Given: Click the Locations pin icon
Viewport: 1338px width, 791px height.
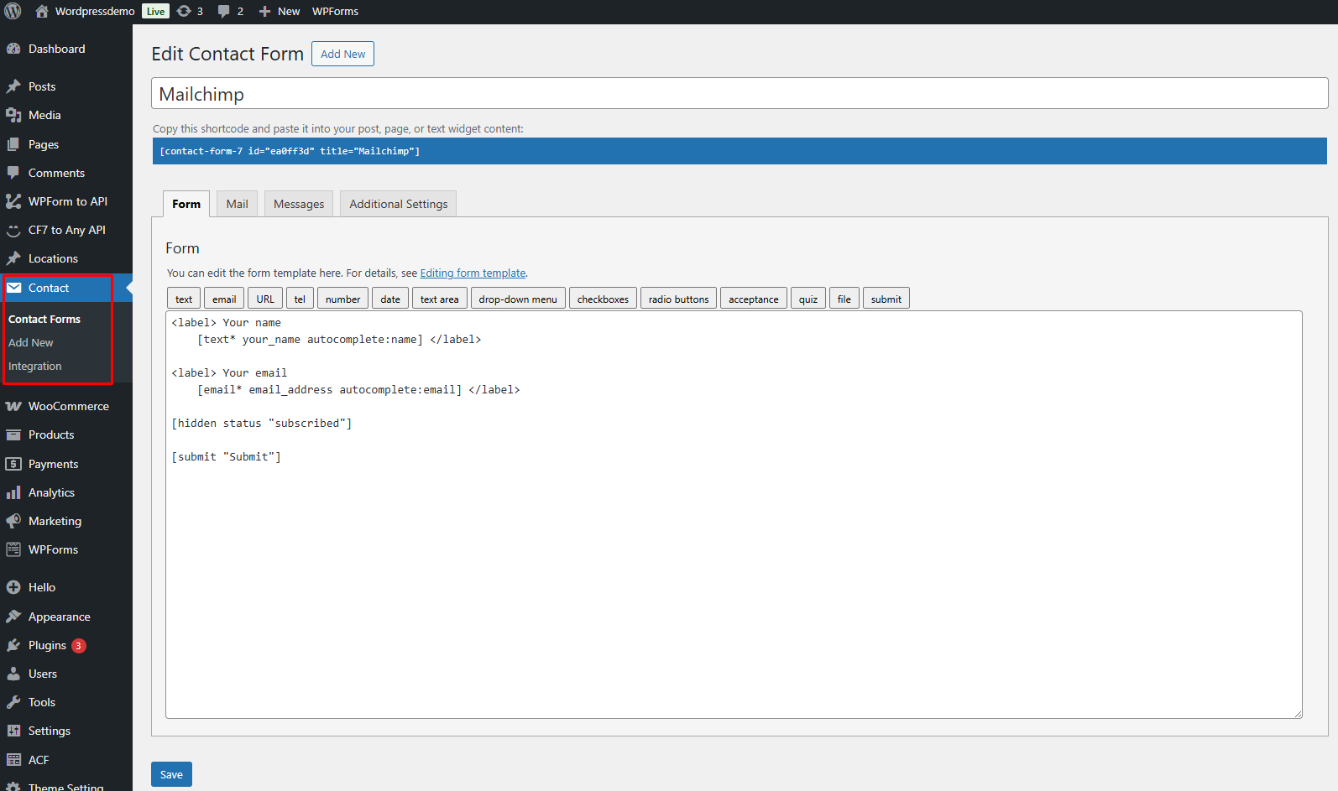Looking at the screenshot, I should point(13,258).
